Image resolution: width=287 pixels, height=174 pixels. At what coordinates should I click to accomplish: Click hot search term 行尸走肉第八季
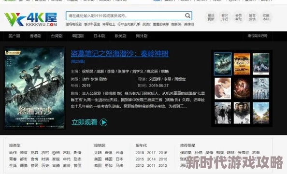tap(129, 24)
